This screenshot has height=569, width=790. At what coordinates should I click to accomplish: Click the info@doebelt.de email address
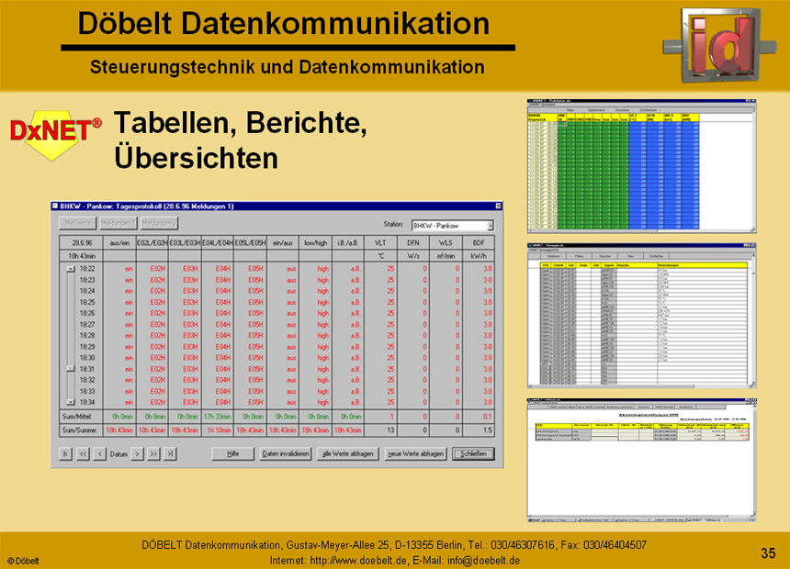point(484,561)
